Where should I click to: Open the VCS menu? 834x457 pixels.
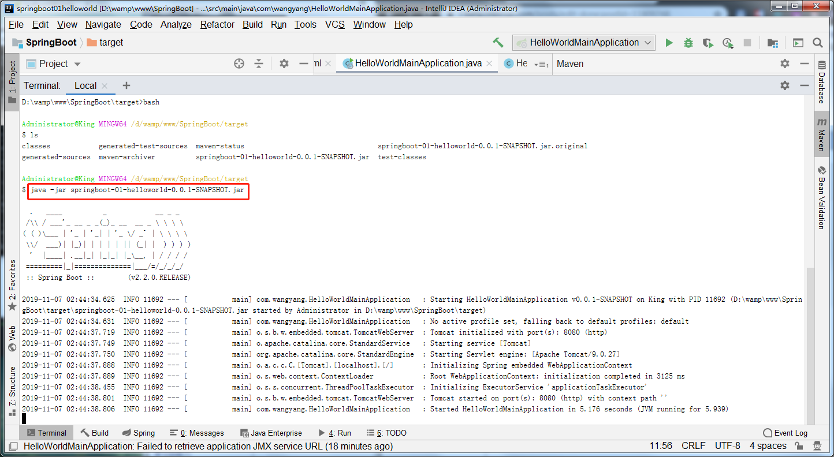tap(335, 24)
